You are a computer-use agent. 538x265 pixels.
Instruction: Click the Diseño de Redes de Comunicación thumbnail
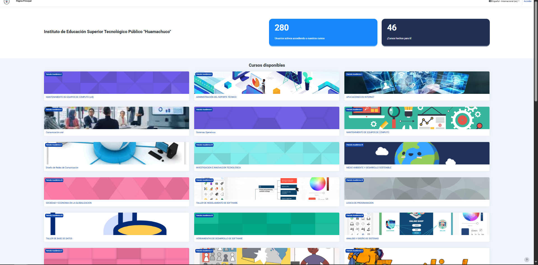pos(116,153)
